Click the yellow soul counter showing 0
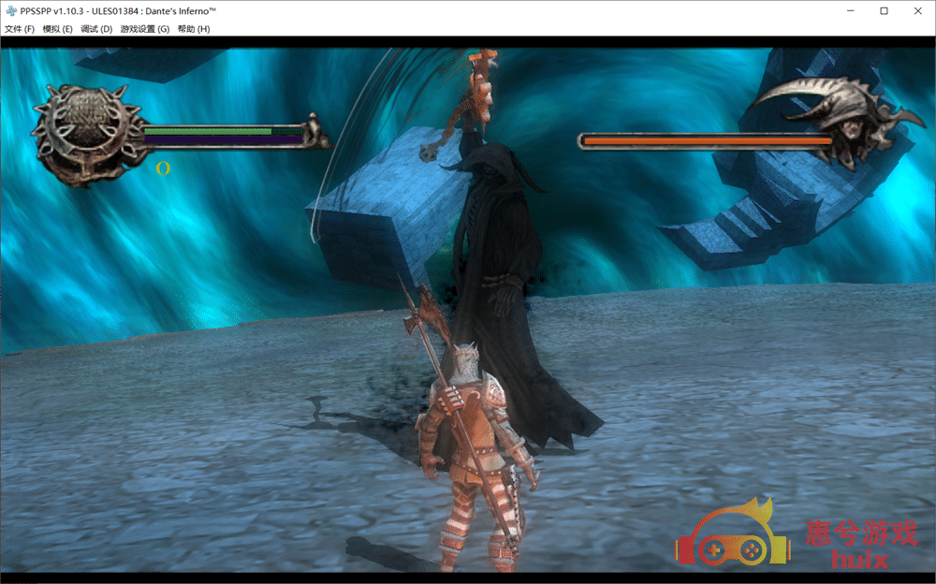 [163, 168]
